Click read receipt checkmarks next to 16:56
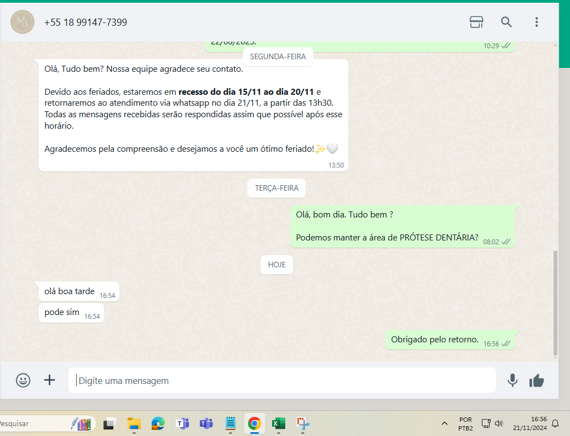The width and height of the screenshot is (570, 436). (505, 343)
